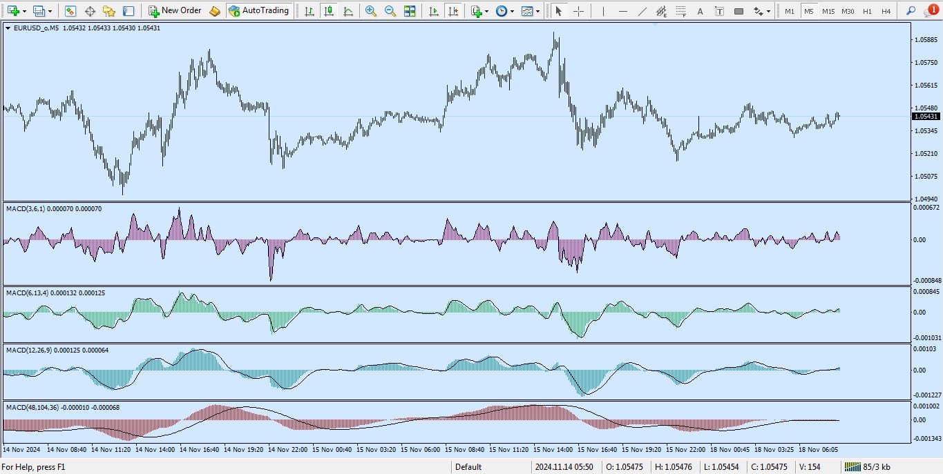Click the New Order button

tap(175, 10)
